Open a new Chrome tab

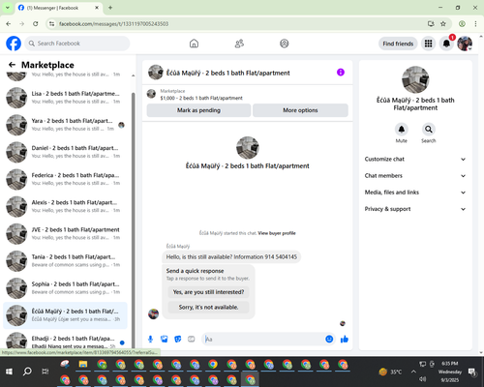click(x=110, y=8)
